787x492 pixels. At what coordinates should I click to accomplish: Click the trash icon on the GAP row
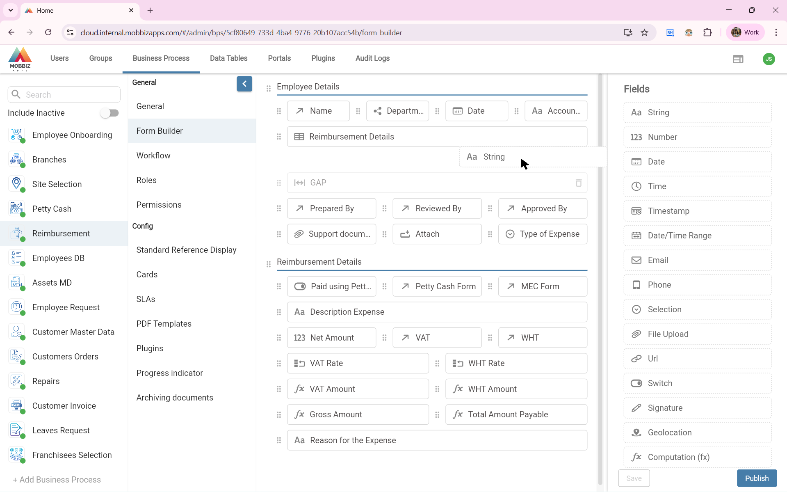[578, 183]
